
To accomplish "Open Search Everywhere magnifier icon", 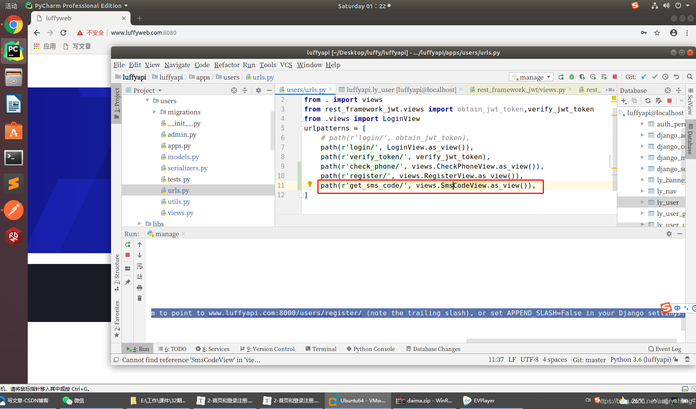I will click(690, 77).
